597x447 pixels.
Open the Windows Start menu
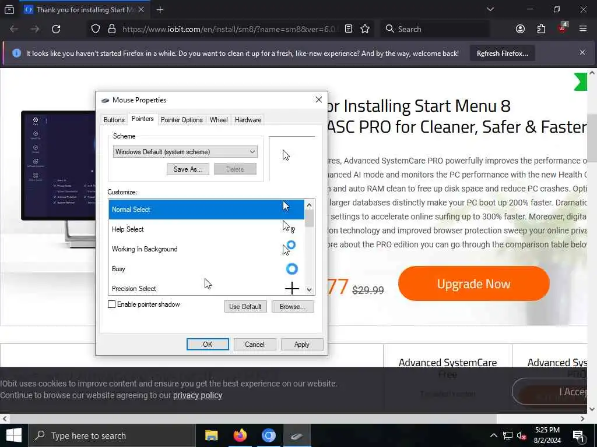(x=14, y=435)
